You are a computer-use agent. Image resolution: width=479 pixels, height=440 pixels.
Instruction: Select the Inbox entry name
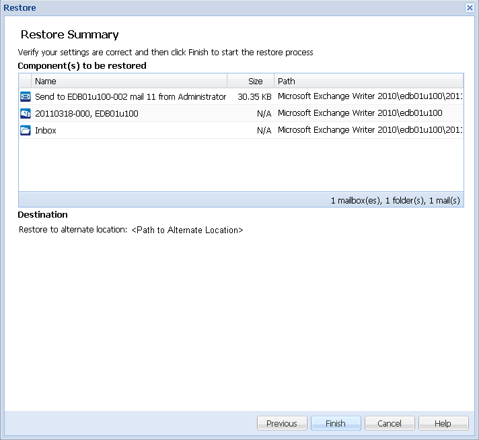point(46,130)
